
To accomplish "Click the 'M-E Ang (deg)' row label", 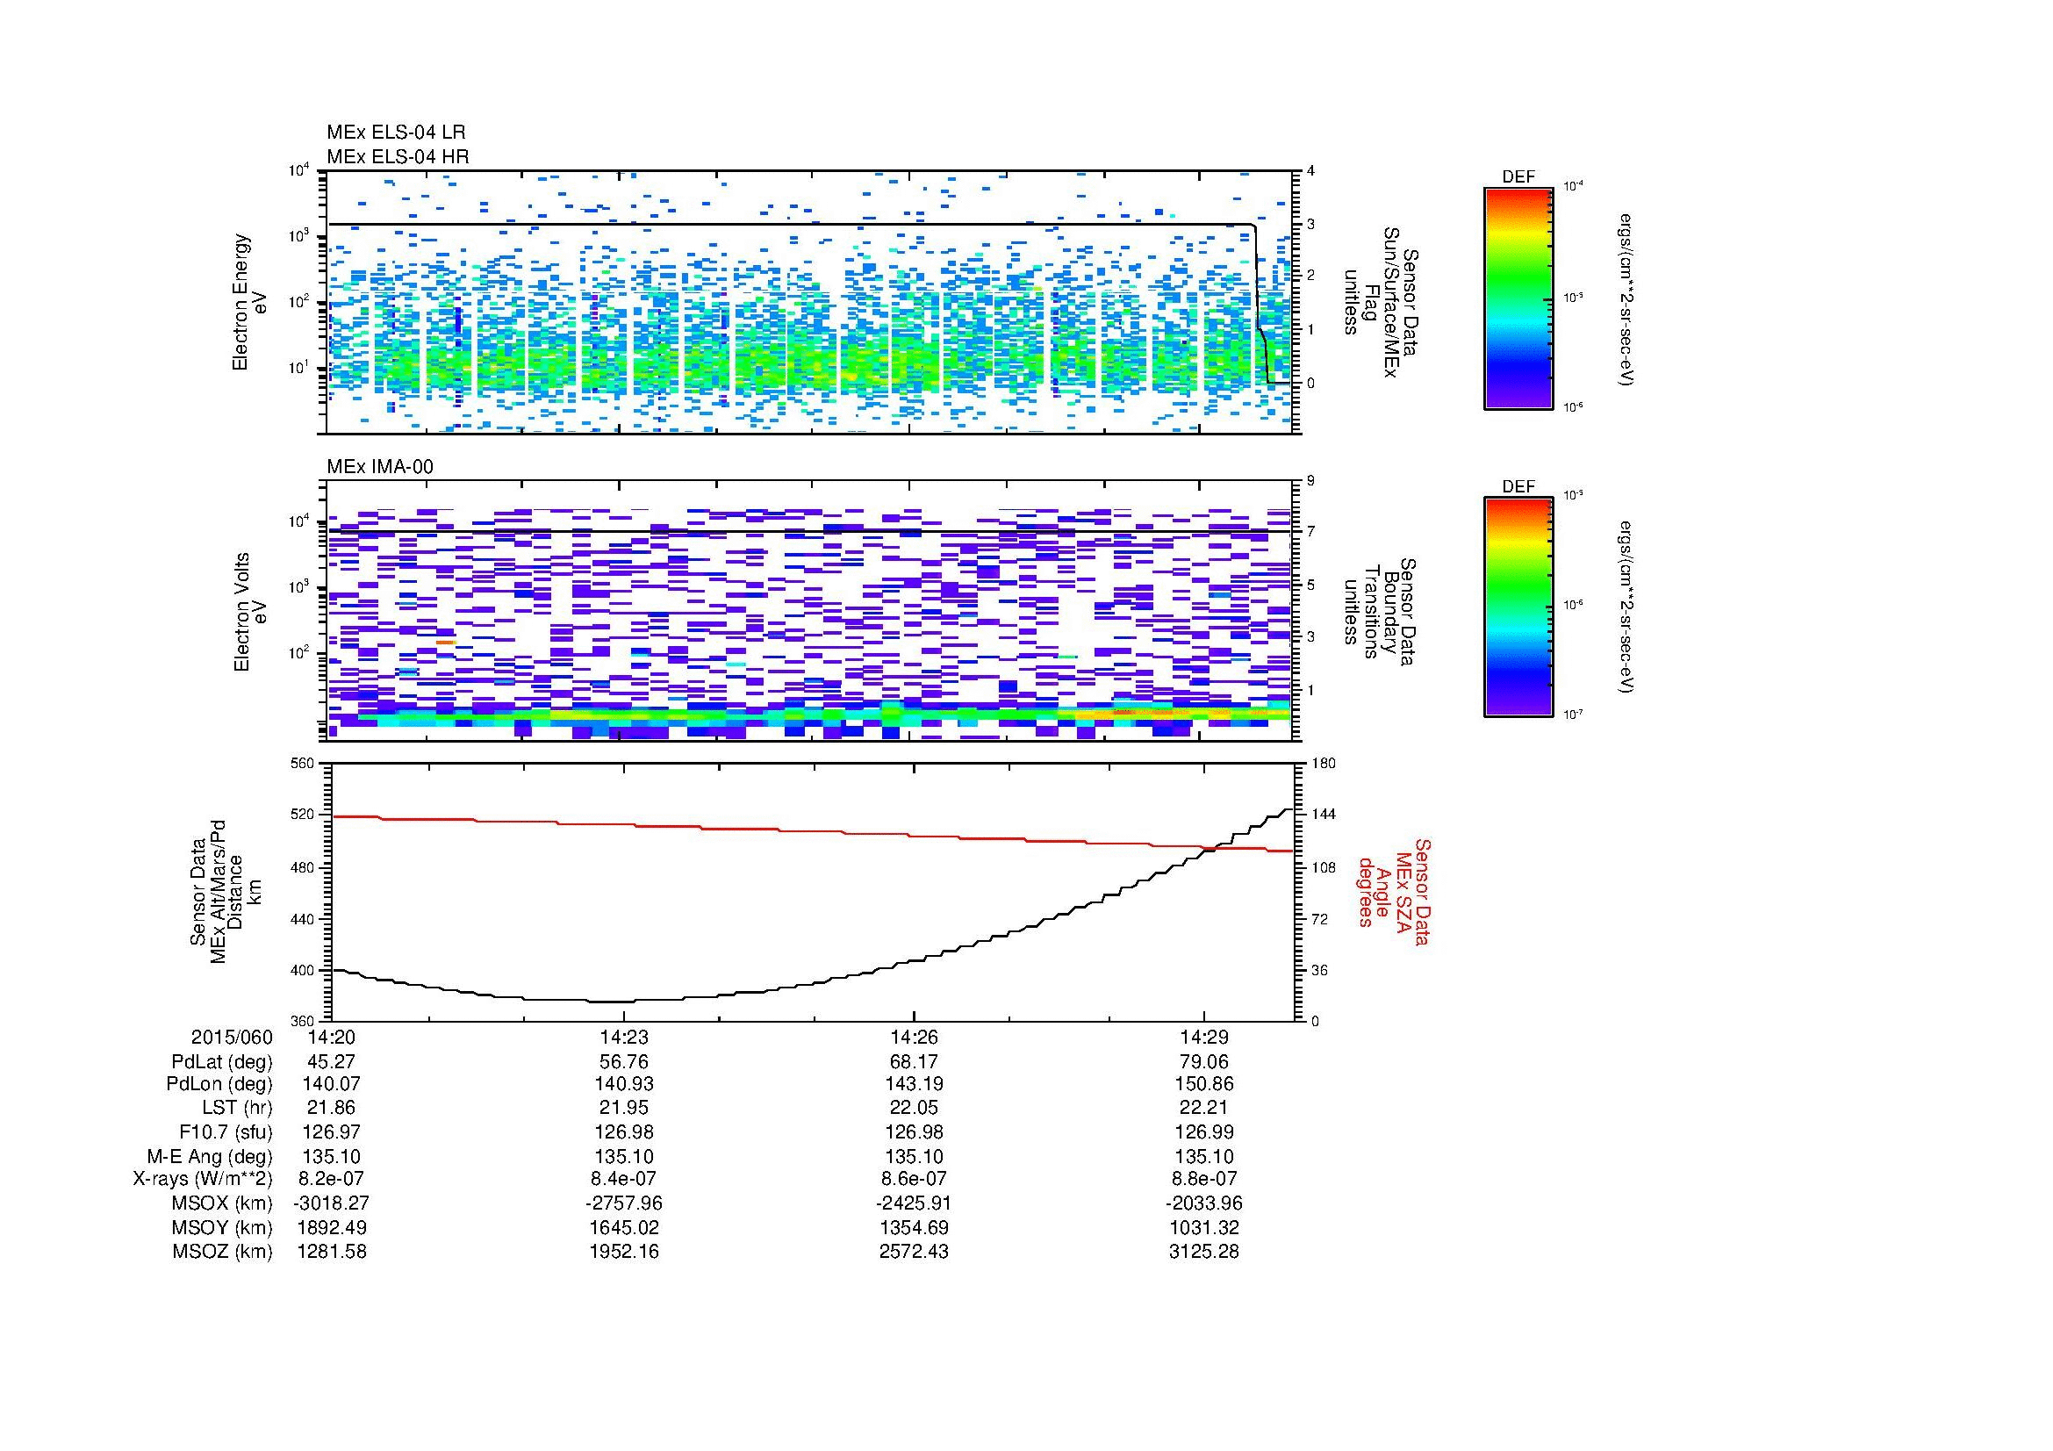I will click(210, 1156).
